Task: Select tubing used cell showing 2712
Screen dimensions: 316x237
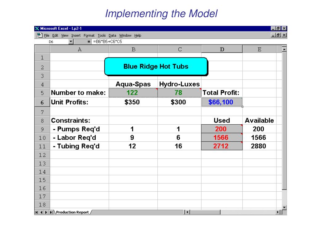Action: point(222,146)
